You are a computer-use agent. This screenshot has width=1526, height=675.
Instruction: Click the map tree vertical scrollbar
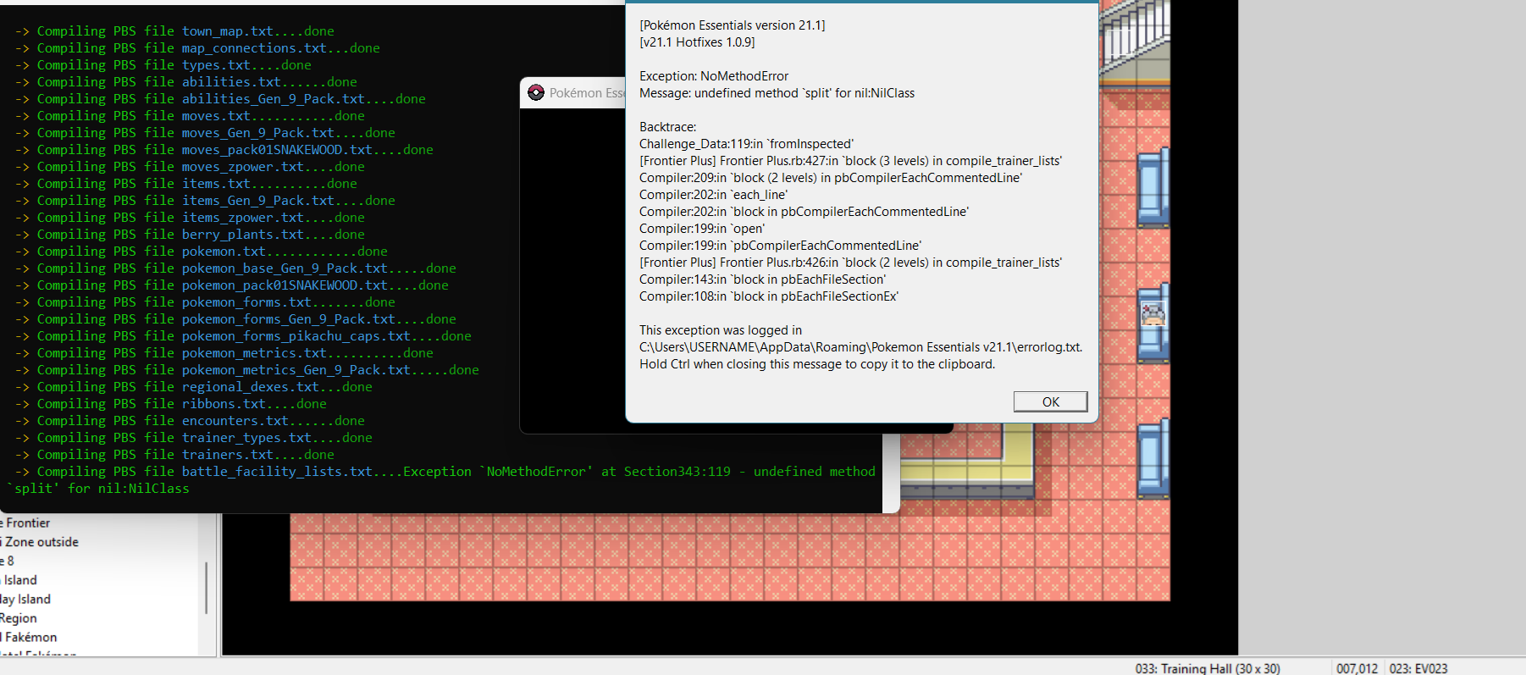206,587
